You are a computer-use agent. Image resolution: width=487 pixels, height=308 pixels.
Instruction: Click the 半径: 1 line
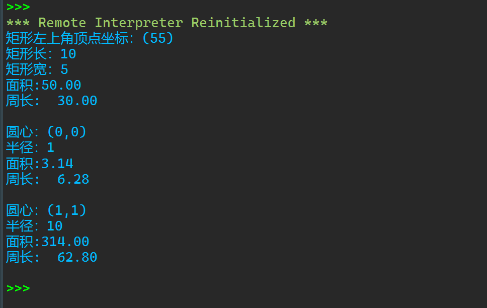coord(30,148)
